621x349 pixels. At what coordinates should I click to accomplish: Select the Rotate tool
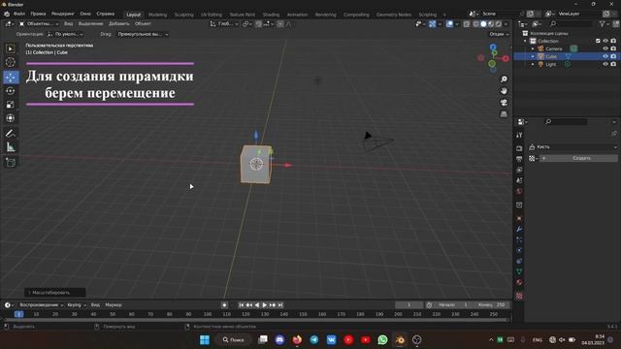coord(11,91)
